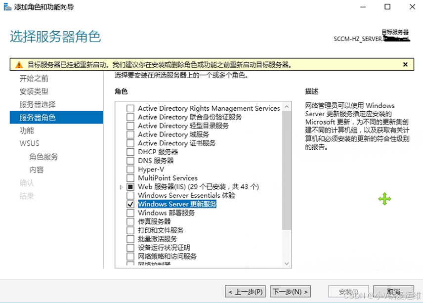Enable Active Directory 域服务
The image size is (423, 303).
(130, 134)
